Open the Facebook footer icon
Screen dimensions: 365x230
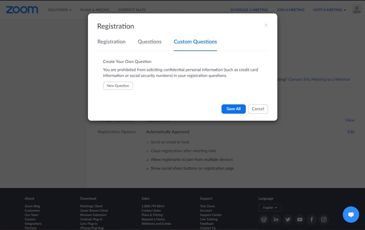[312, 220]
